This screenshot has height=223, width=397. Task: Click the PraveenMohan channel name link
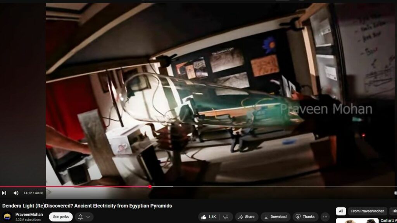tap(29, 214)
